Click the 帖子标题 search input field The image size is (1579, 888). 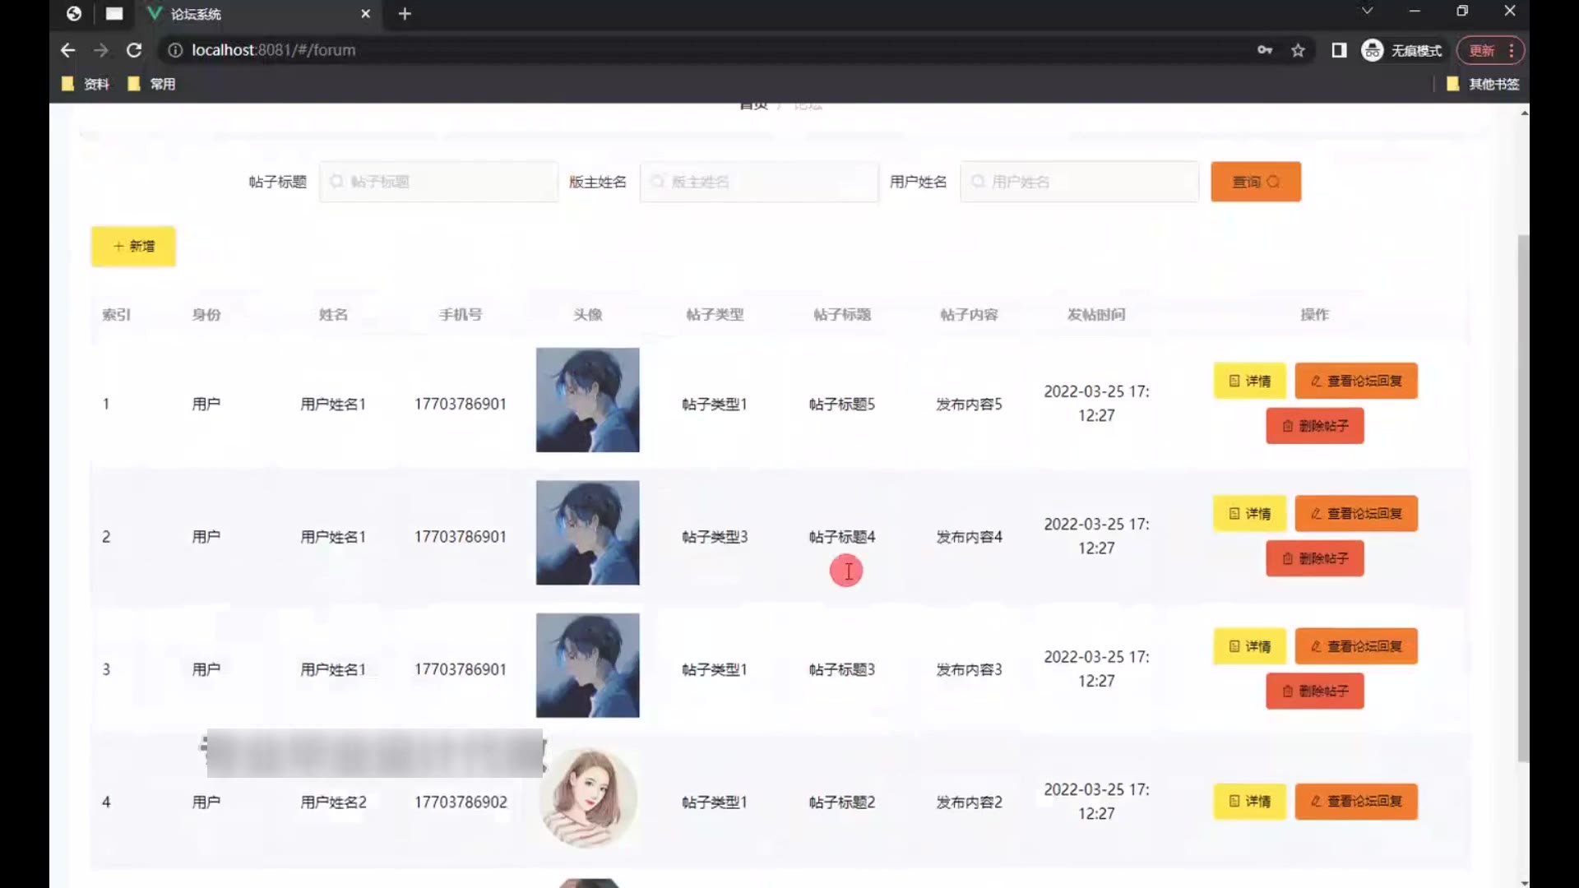438,182
